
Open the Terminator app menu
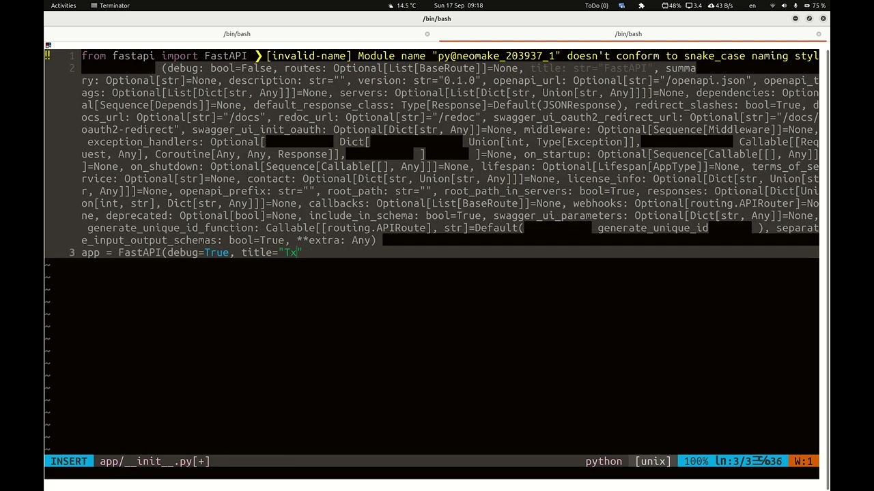[x=110, y=5]
